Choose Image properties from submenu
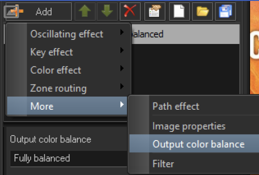The height and width of the screenshot is (175, 259). tap(194, 126)
